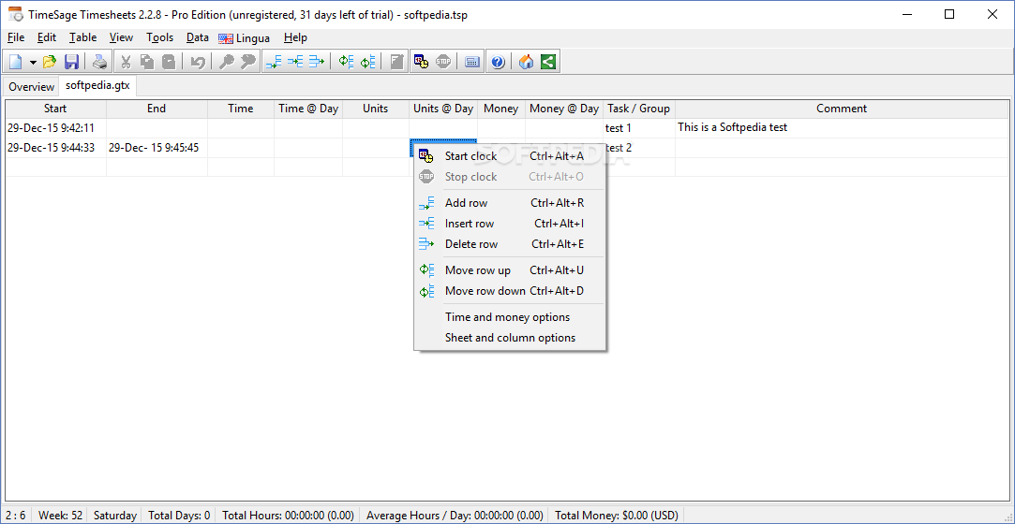Click the Time column header
This screenshot has height=524, width=1015.
click(241, 109)
